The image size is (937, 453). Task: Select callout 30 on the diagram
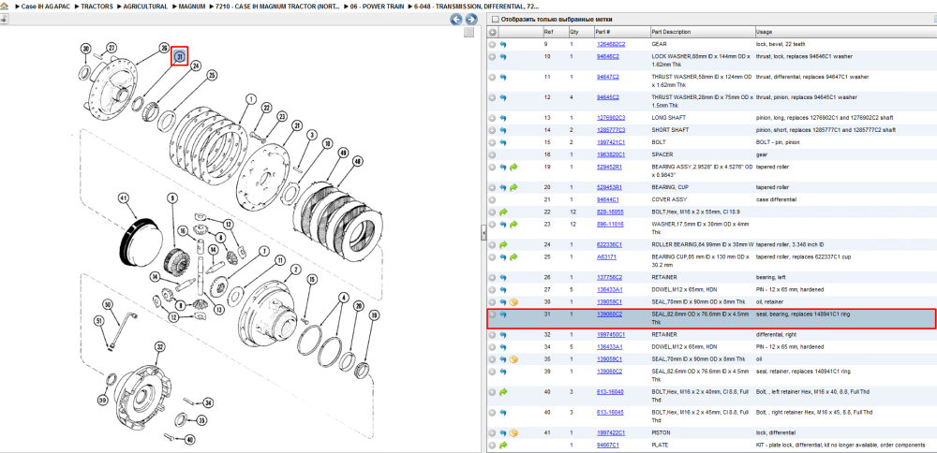pos(85,49)
